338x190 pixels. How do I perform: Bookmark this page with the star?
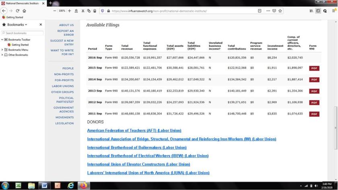tap(280, 11)
